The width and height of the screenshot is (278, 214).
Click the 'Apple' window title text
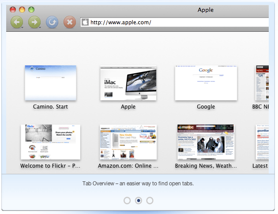pyautogui.click(x=206, y=10)
